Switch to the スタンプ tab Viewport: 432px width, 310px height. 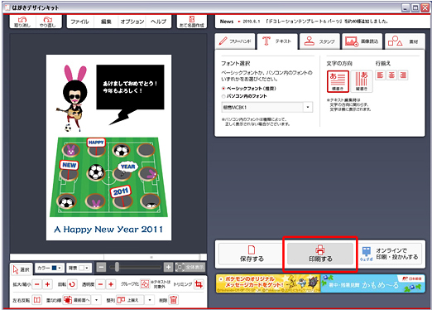pyautogui.click(x=319, y=41)
